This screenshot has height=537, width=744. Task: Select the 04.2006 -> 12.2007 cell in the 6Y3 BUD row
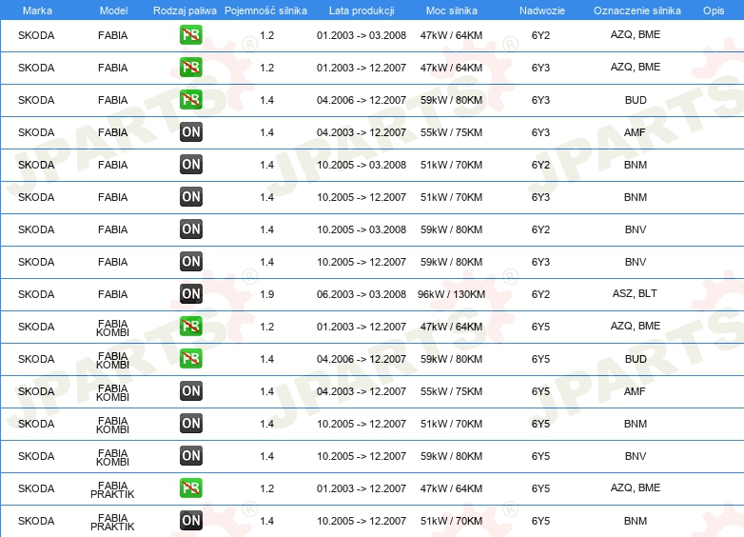click(362, 100)
